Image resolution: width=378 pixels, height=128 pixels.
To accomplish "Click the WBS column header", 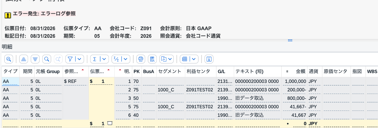I will (372, 71).
